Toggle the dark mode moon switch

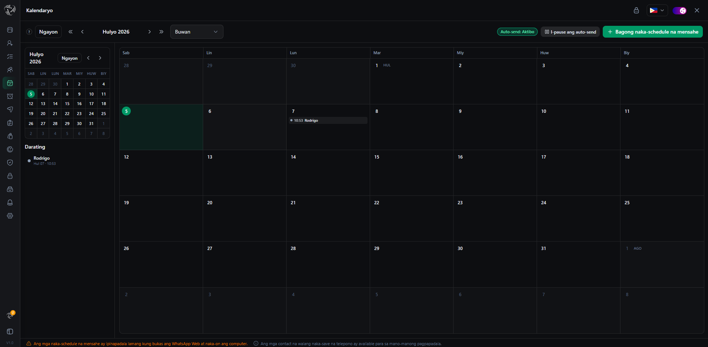pos(680,10)
